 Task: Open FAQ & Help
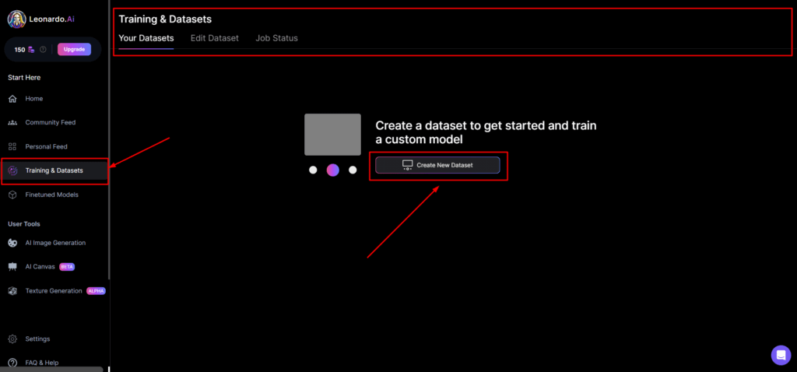pos(41,363)
